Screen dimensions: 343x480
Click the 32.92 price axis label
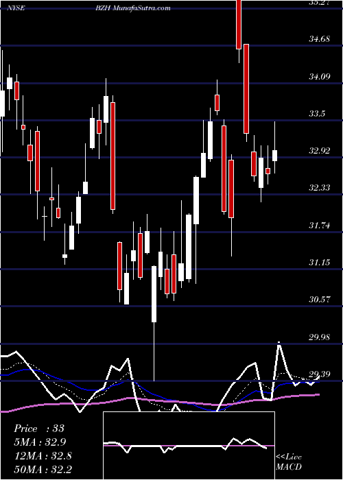point(320,151)
